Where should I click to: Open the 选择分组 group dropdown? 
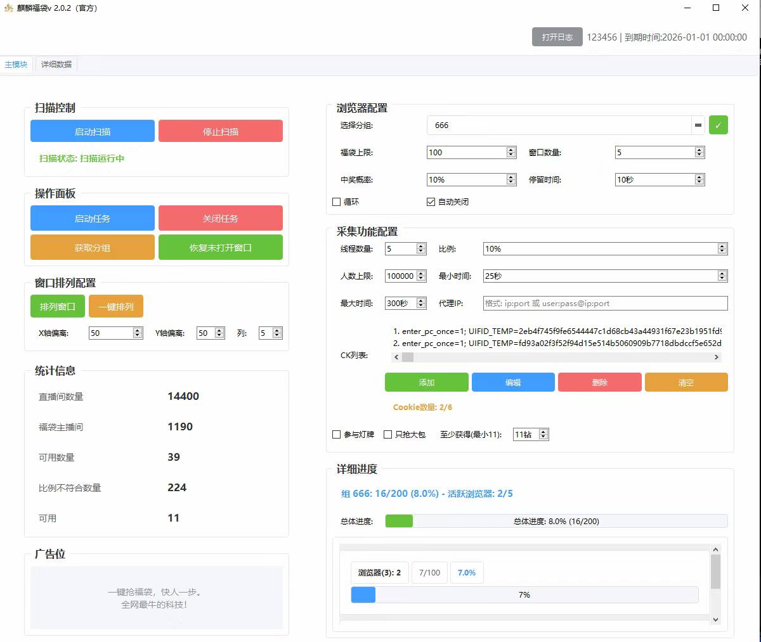(558, 125)
